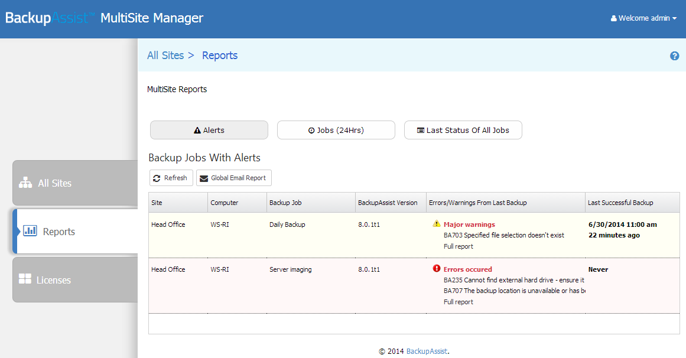Sort by Errors/Warnings From Last Backup header

(x=506, y=203)
